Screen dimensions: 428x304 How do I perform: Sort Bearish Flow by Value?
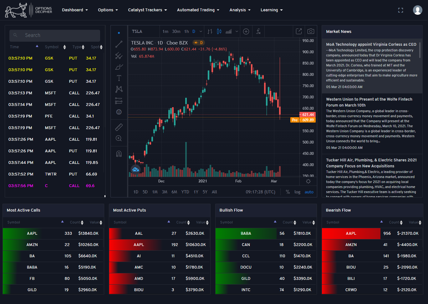pyautogui.click(x=415, y=222)
